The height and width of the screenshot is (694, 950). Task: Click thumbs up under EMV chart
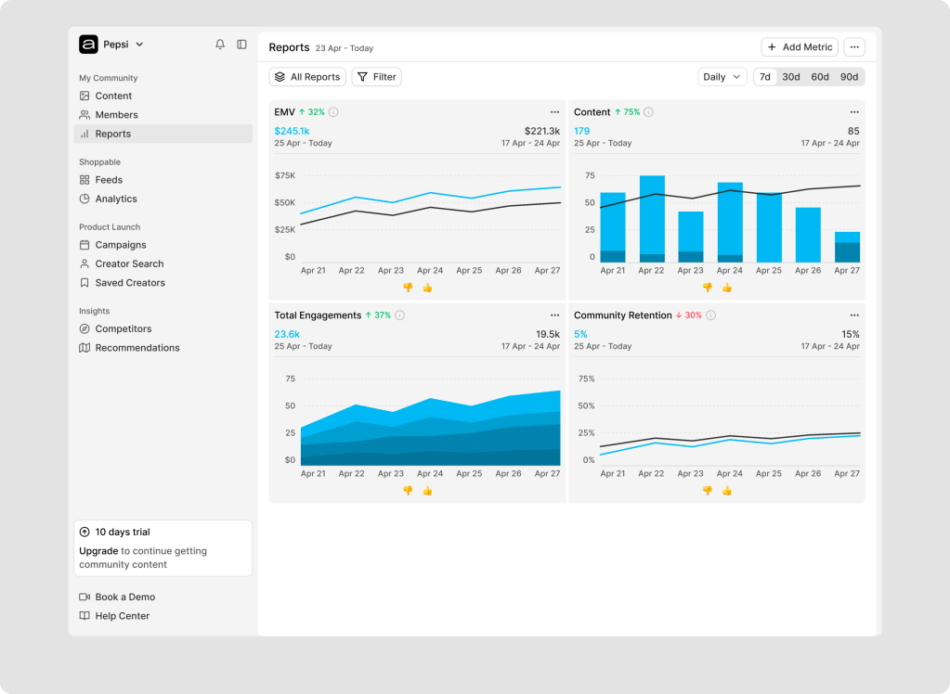tap(427, 288)
